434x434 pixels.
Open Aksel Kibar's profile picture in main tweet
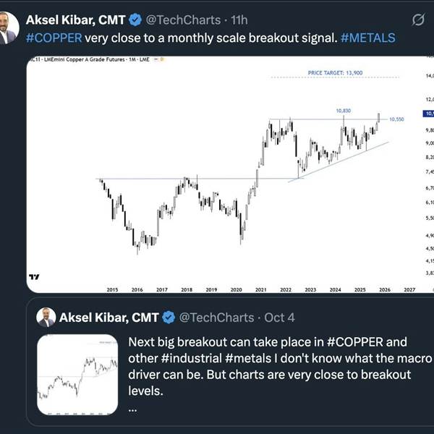click(x=9, y=27)
